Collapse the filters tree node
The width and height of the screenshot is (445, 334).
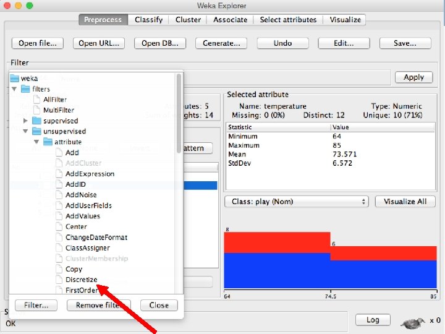point(14,89)
